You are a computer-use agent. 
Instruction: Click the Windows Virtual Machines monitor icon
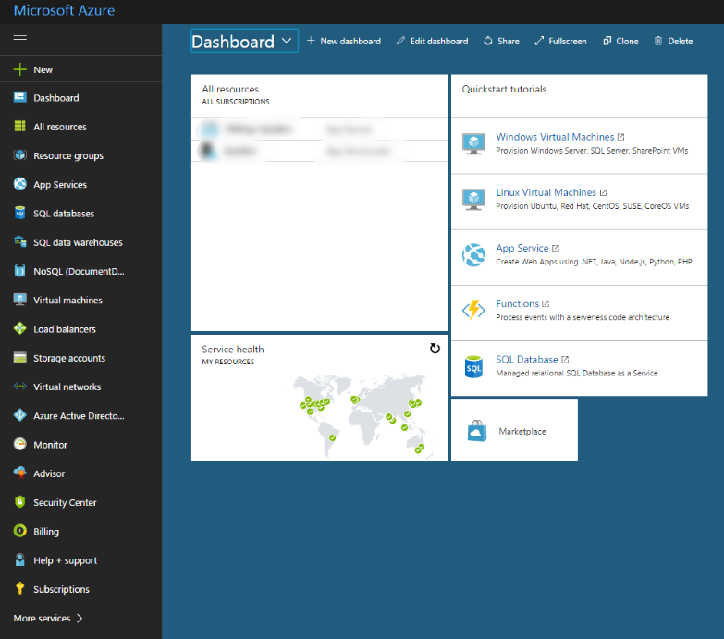(473, 143)
